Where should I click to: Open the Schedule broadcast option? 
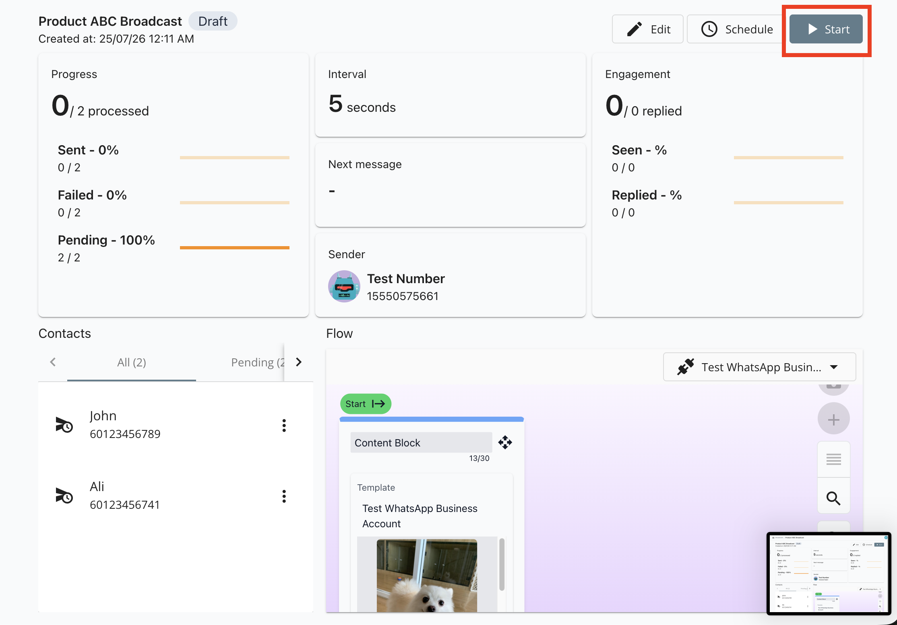[x=737, y=29]
